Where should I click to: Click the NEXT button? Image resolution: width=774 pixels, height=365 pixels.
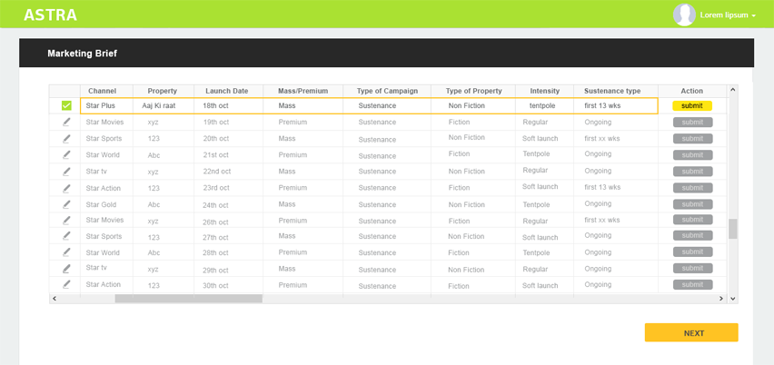point(693,333)
